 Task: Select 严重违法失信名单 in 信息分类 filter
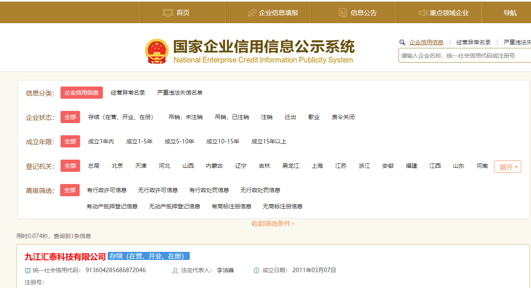(x=180, y=93)
